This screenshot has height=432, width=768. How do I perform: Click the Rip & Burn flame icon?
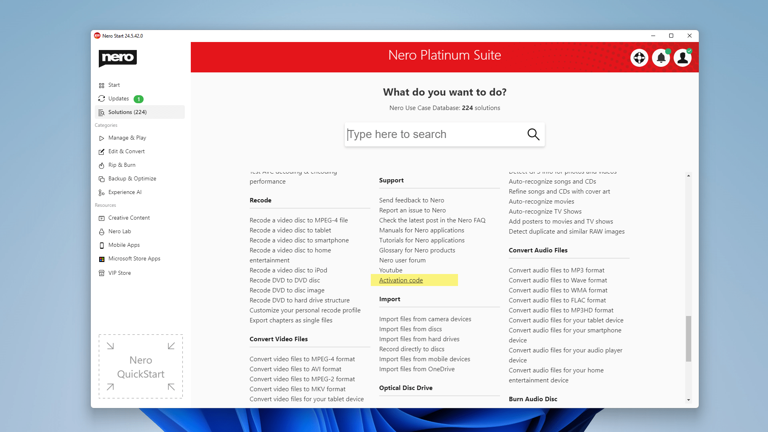click(x=102, y=165)
